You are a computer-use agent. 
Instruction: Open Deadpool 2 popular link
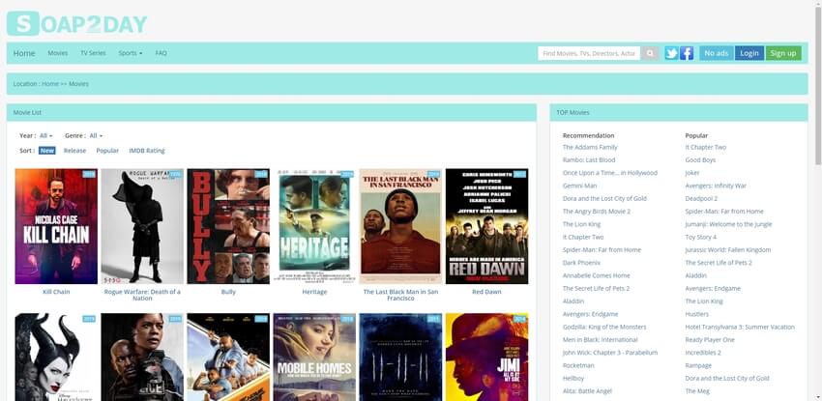701,199
